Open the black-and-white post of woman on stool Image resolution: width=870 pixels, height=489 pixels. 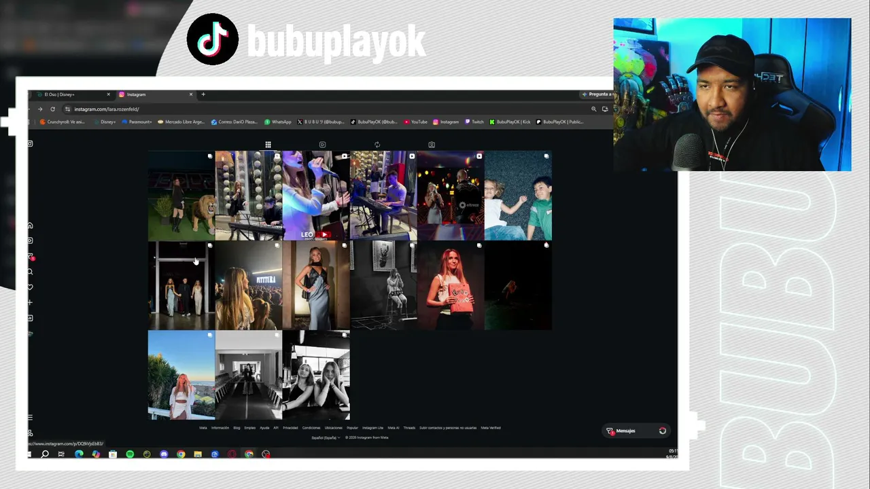coord(383,285)
